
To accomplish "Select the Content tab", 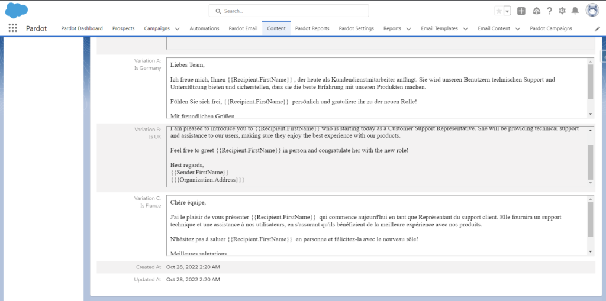I will 276,28.
